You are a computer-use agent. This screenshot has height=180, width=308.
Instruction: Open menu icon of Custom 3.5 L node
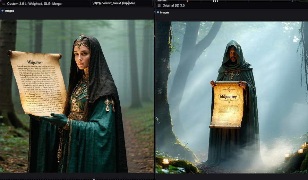[4, 4]
